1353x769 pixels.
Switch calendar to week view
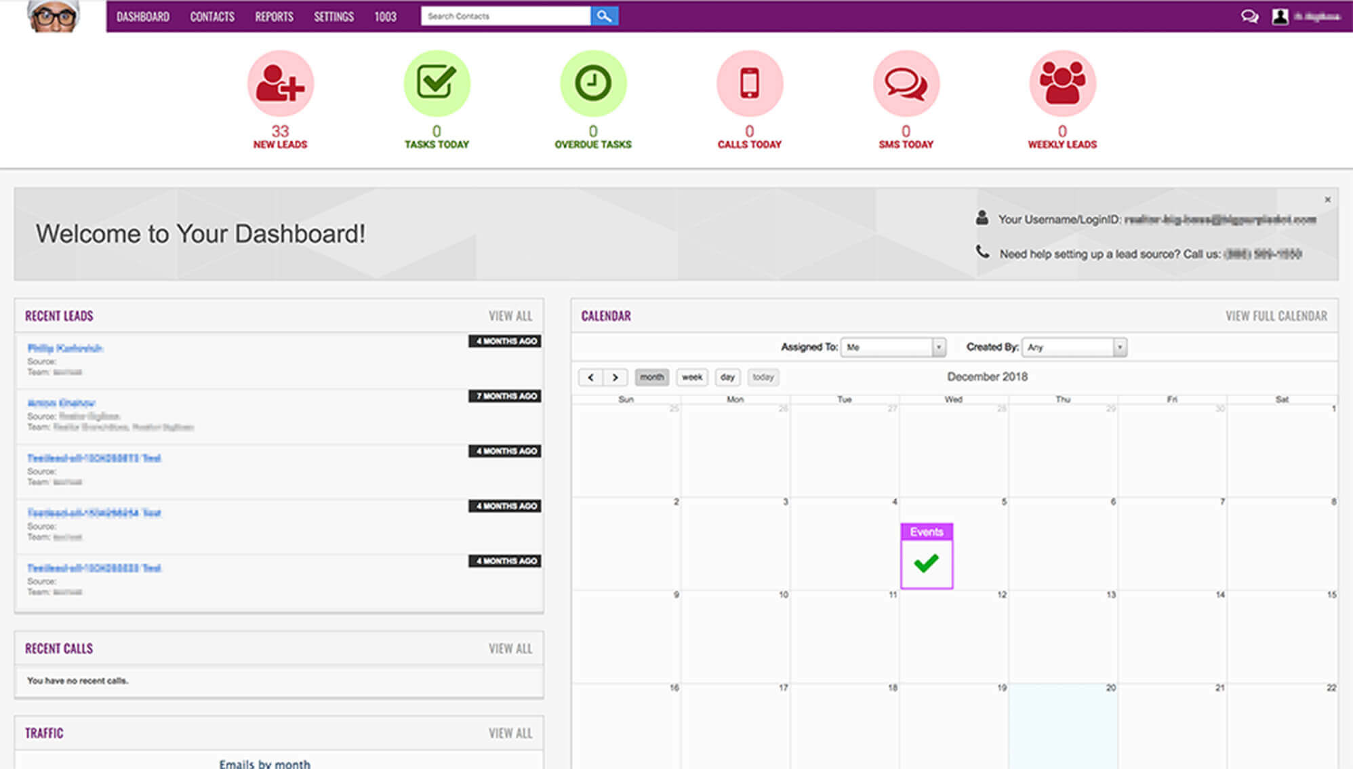[x=692, y=377]
